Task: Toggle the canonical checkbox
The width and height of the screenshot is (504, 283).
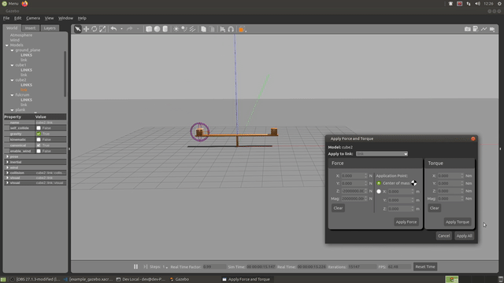Action: (39, 145)
